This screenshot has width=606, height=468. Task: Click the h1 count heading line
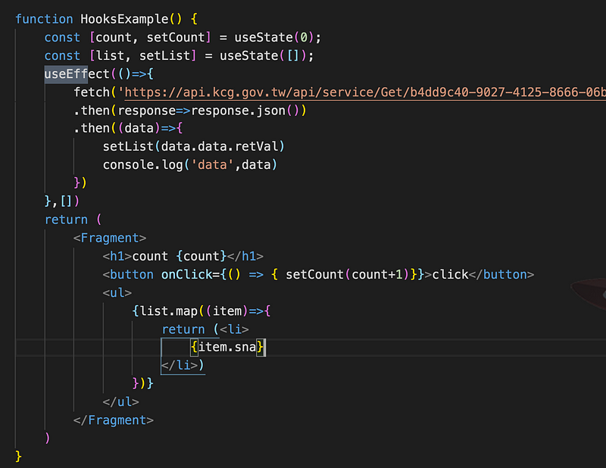point(183,256)
